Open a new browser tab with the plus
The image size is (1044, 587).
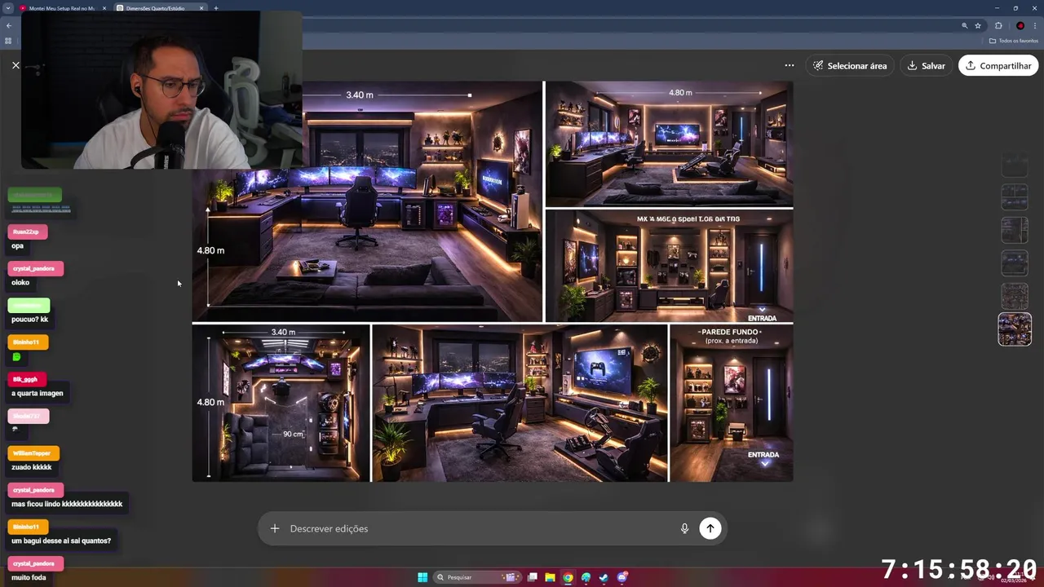215,8
